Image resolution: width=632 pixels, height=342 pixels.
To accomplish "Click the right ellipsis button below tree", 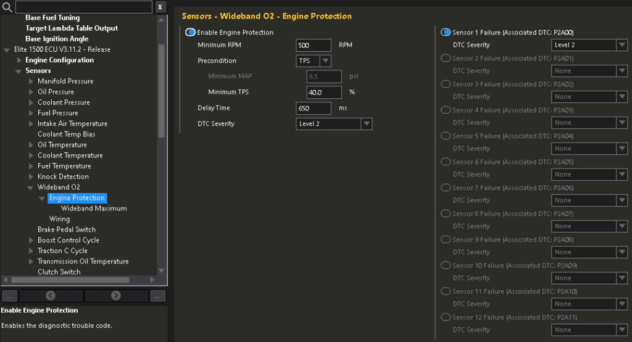I will pyautogui.click(x=158, y=296).
